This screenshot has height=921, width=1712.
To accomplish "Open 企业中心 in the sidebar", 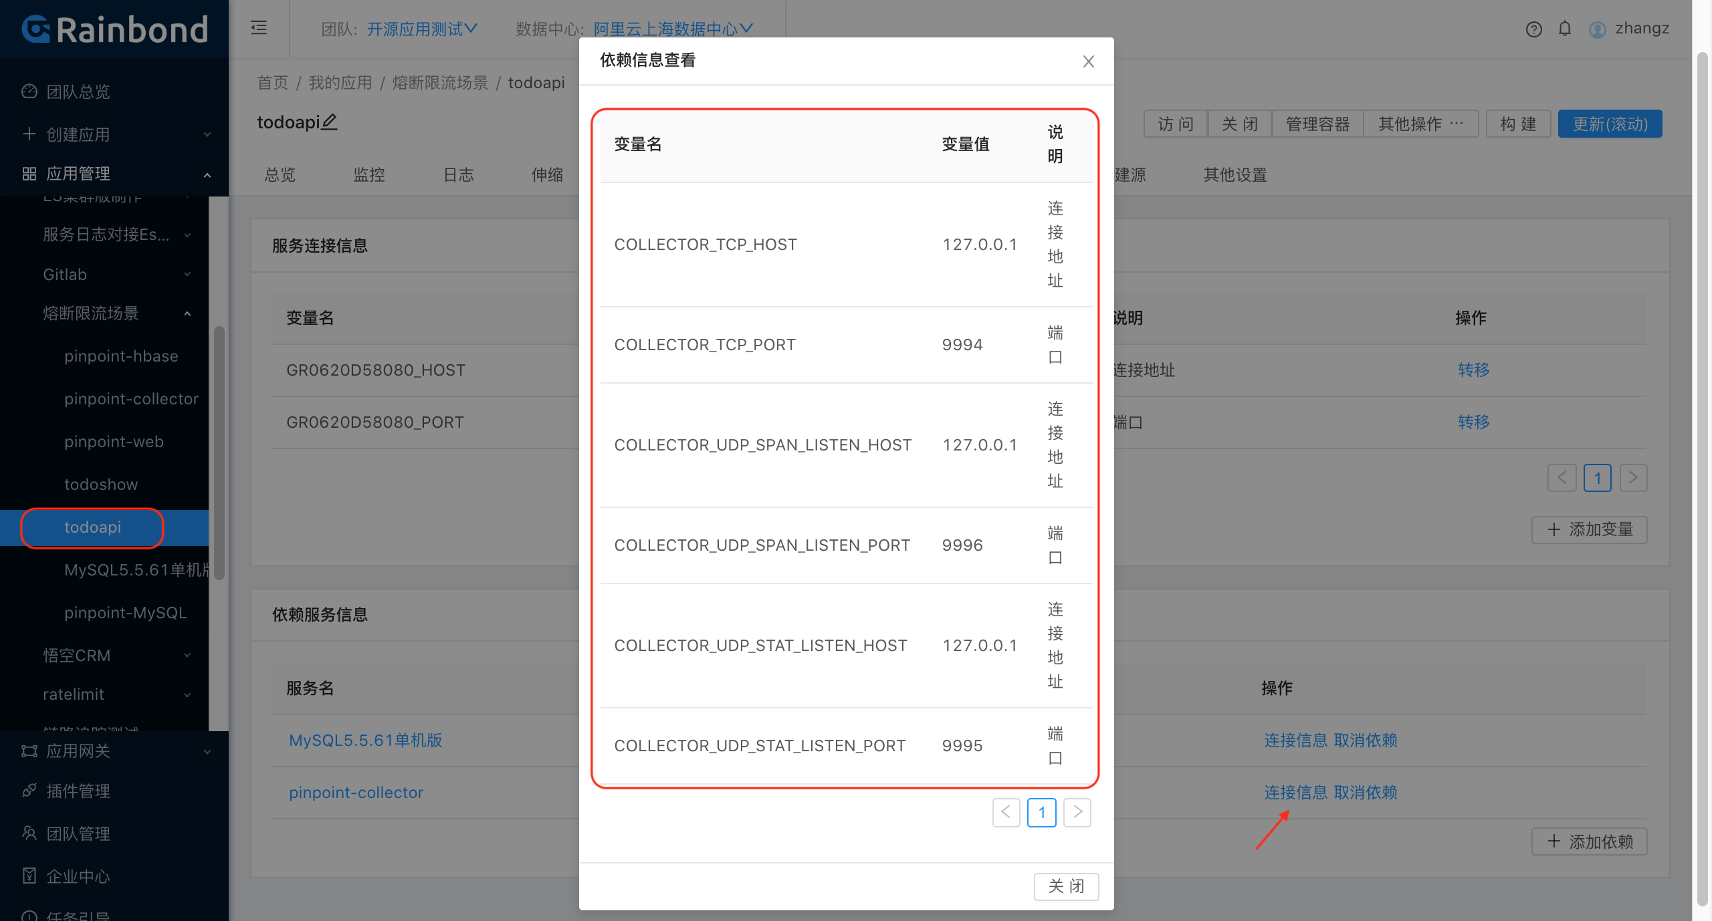I will click(78, 877).
